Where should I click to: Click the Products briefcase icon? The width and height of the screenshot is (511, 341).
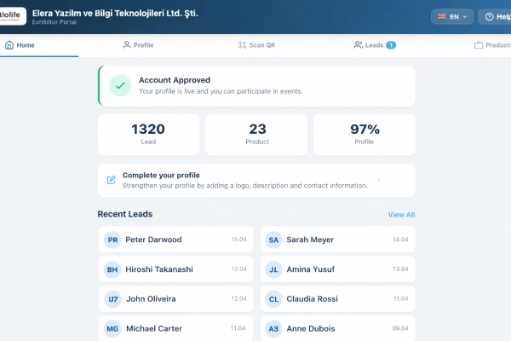(479, 45)
